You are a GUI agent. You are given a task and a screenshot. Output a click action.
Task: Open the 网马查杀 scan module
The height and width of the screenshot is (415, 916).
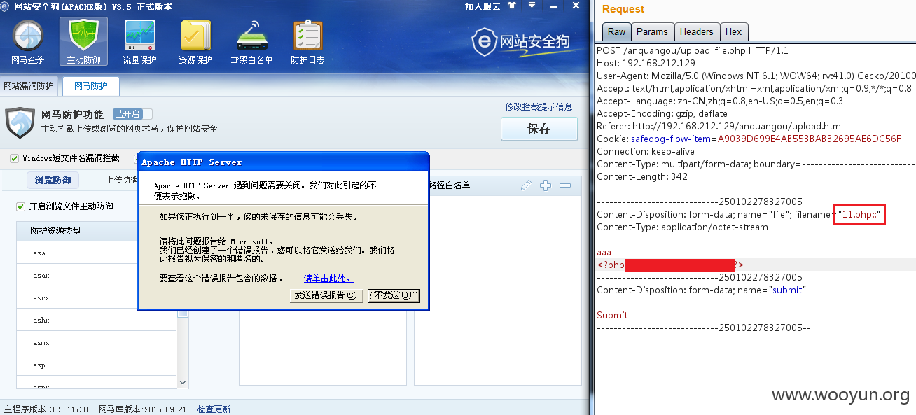click(x=28, y=43)
